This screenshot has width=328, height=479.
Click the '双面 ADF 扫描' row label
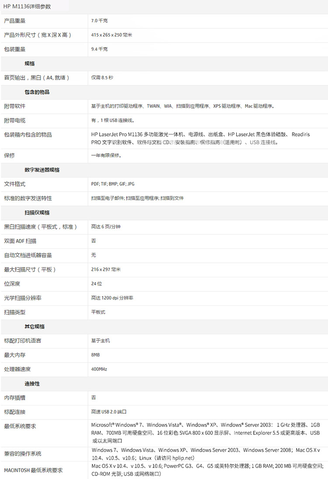(20, 241)
